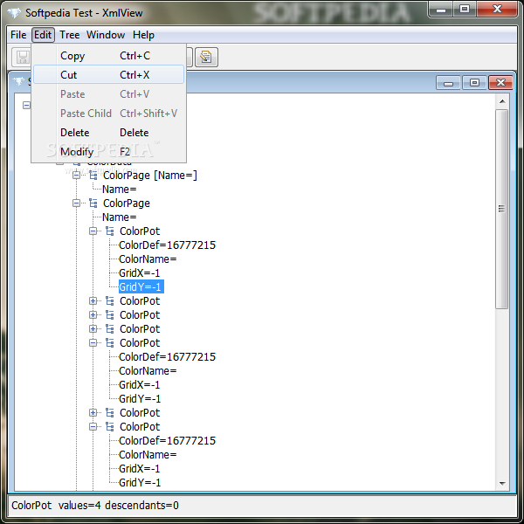This screenshot has width=524, height=524.
Task: Close the main XmlView window
Action: tap(498, 9)
